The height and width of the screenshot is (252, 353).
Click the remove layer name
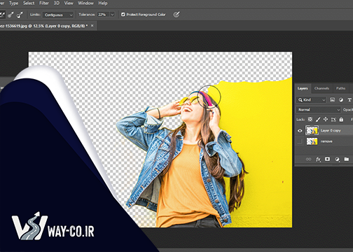(x=326, y=141)
